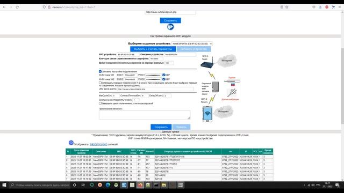Click the MAC column header in alarms table

[x=119, y=151]
